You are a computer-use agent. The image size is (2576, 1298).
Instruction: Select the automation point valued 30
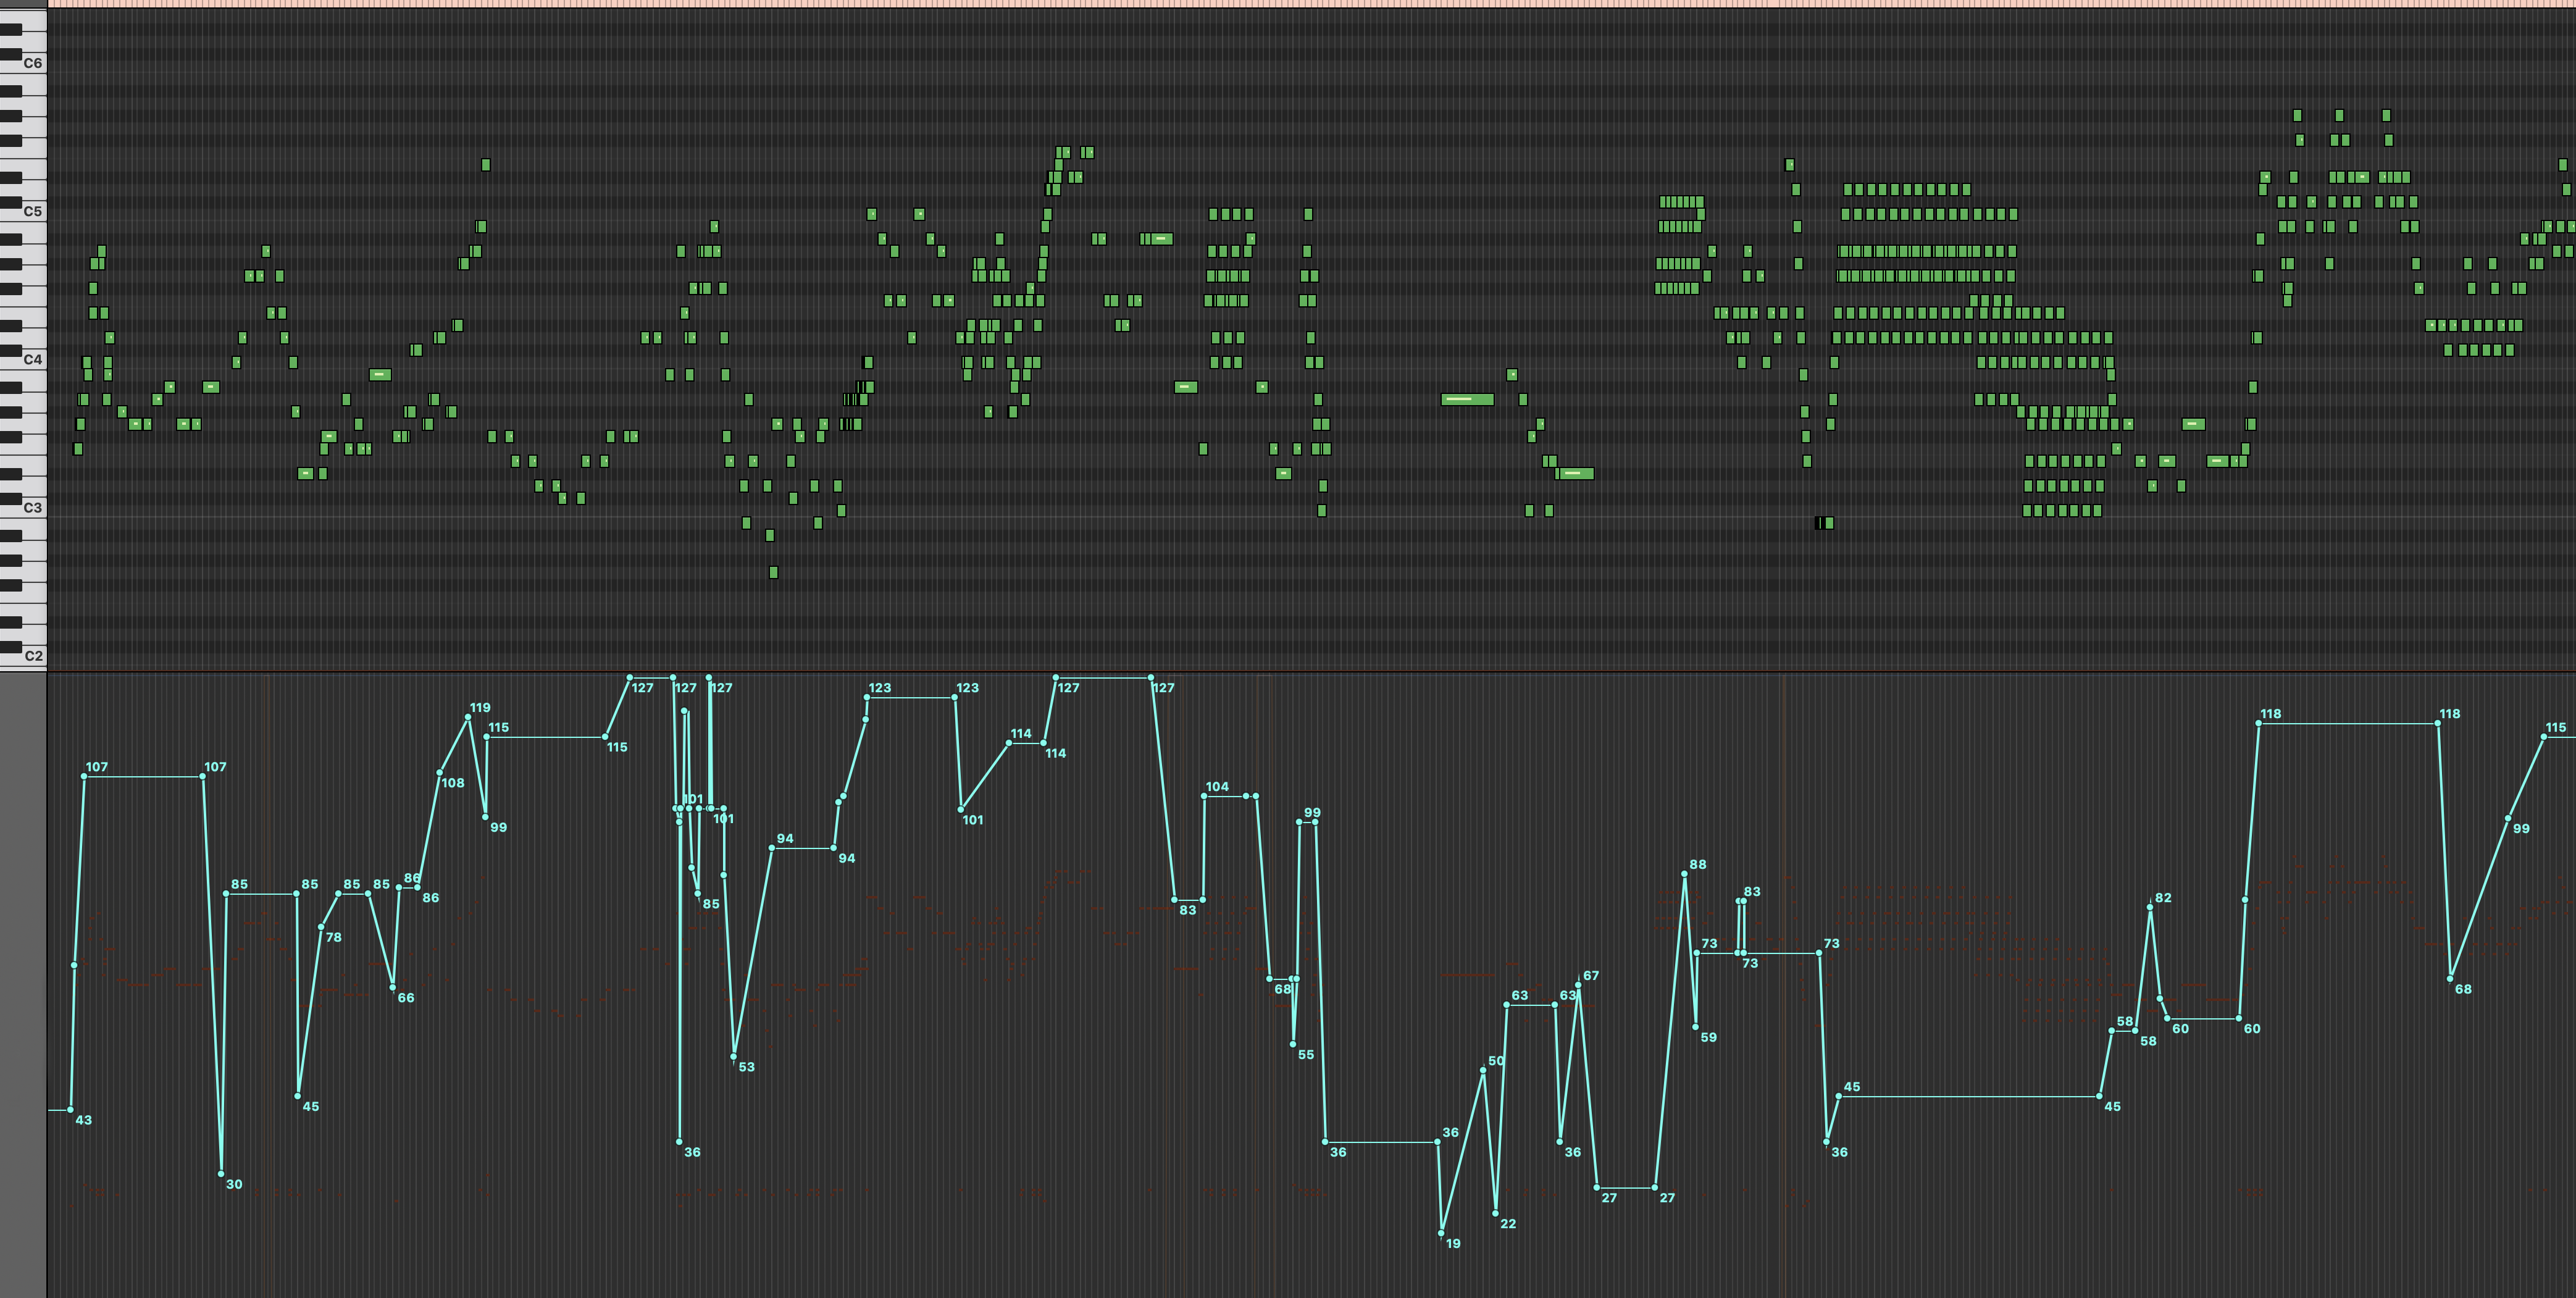coord(221,1174)
